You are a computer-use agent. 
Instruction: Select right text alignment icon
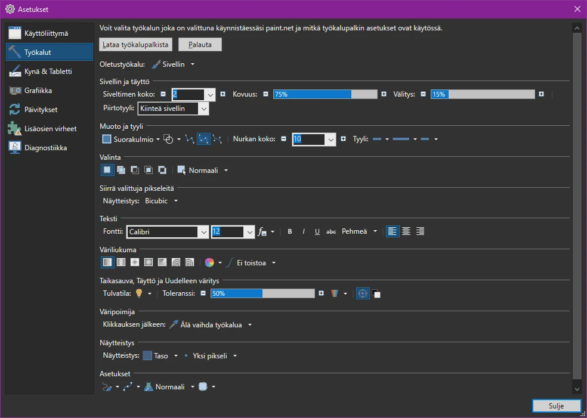coord(420,231)
